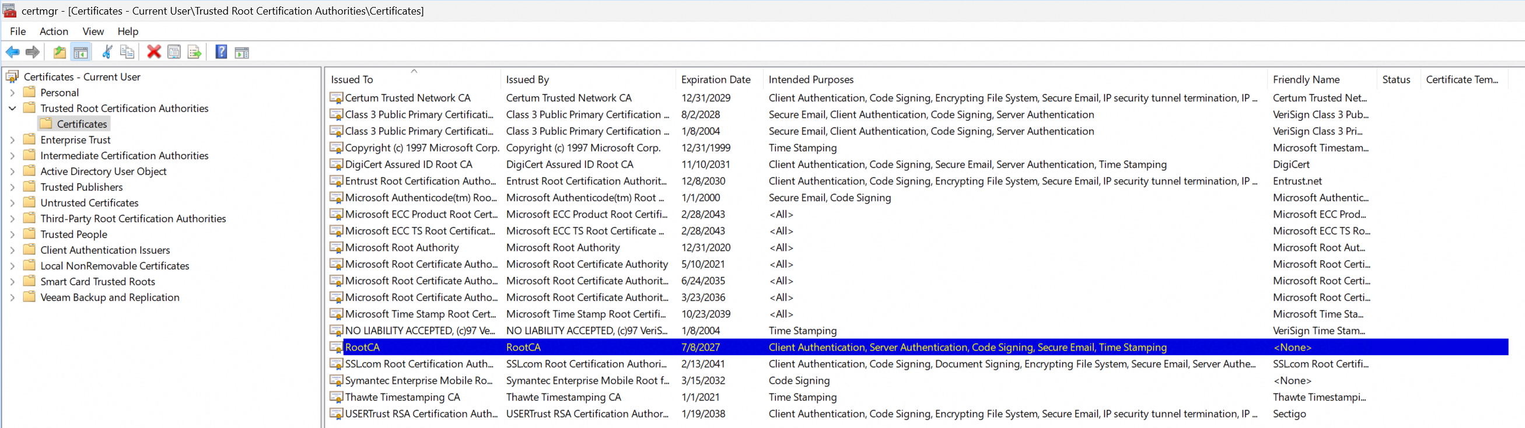Sort by the Intended Purposes column header
The image size is (1525, 428).
pos(1015,79)
